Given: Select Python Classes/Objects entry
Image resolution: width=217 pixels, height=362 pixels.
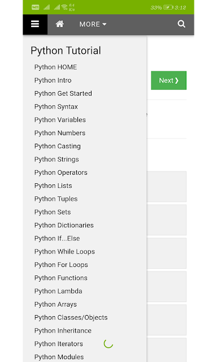Looking at the screenshot, I should (71, 317).
